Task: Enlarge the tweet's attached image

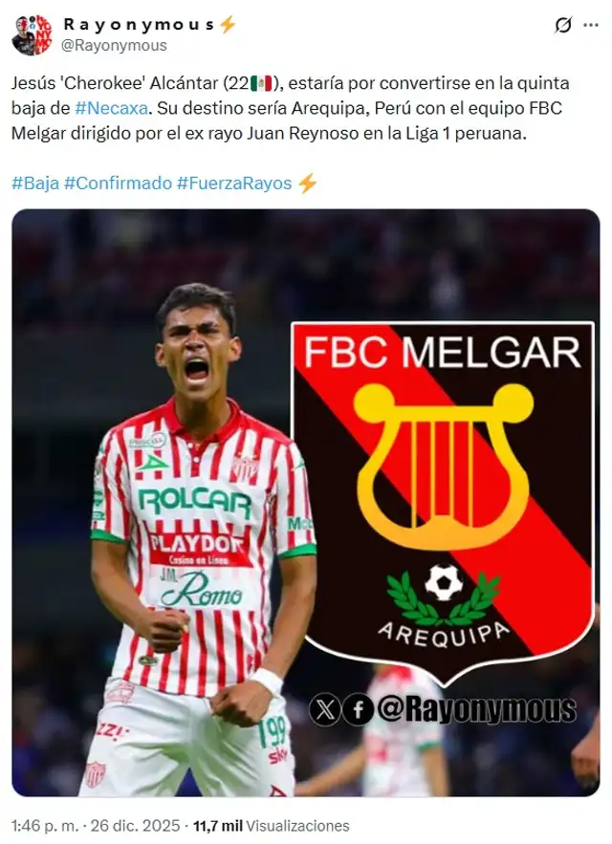Action: (305, 503)
